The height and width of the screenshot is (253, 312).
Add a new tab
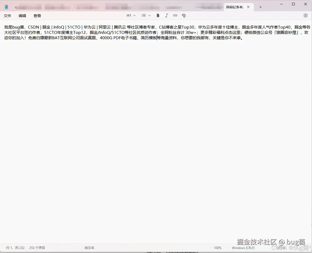(x=260, y=7)
